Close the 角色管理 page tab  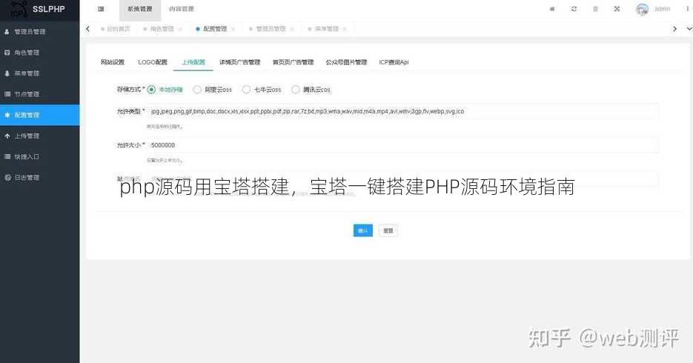[180, 29]
